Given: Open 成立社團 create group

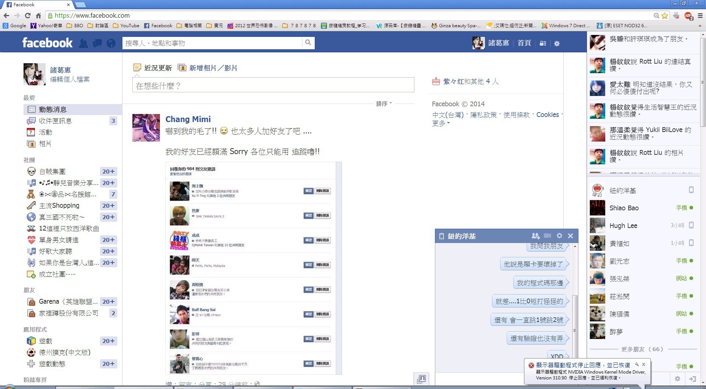Looking at the screenshot, I should coord(57,274).
